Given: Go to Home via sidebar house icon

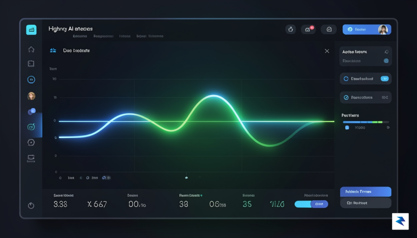Looking at the screenshot, I should 31,49.
